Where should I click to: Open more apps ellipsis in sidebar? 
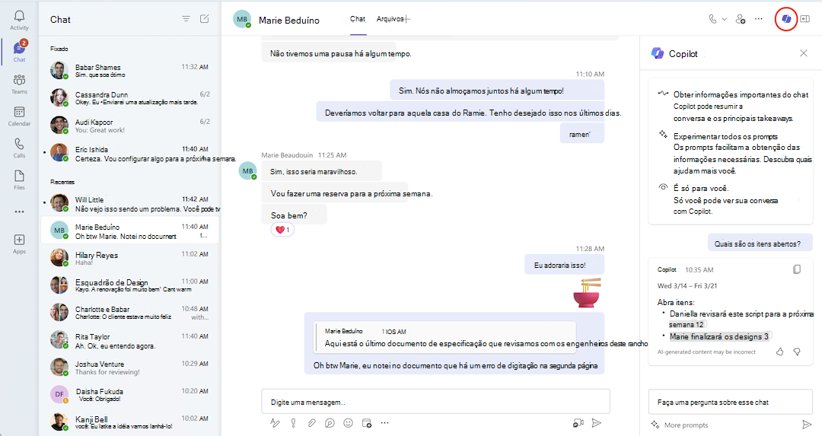19,212
